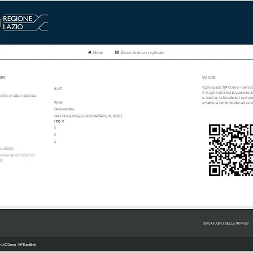Click the QR code instructions paragraph
The height and width of the screenshot is (253, 253).
pyautogui.click(x=228, y=95)
